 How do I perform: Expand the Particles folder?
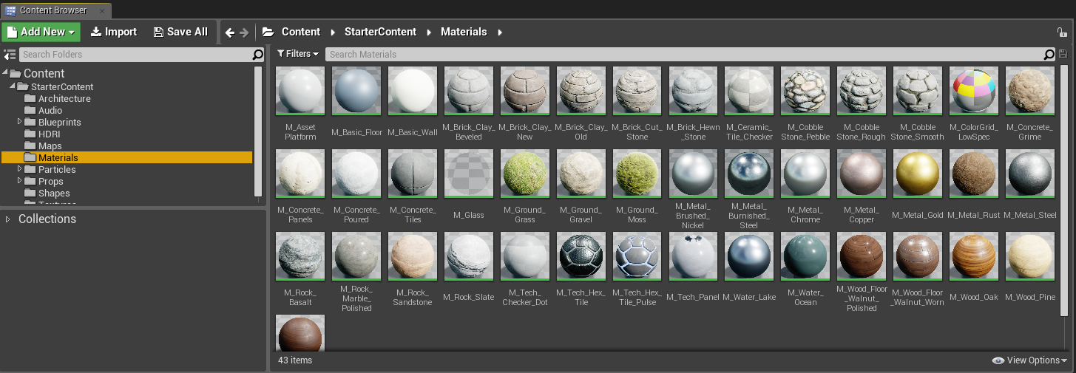[20, 169]
